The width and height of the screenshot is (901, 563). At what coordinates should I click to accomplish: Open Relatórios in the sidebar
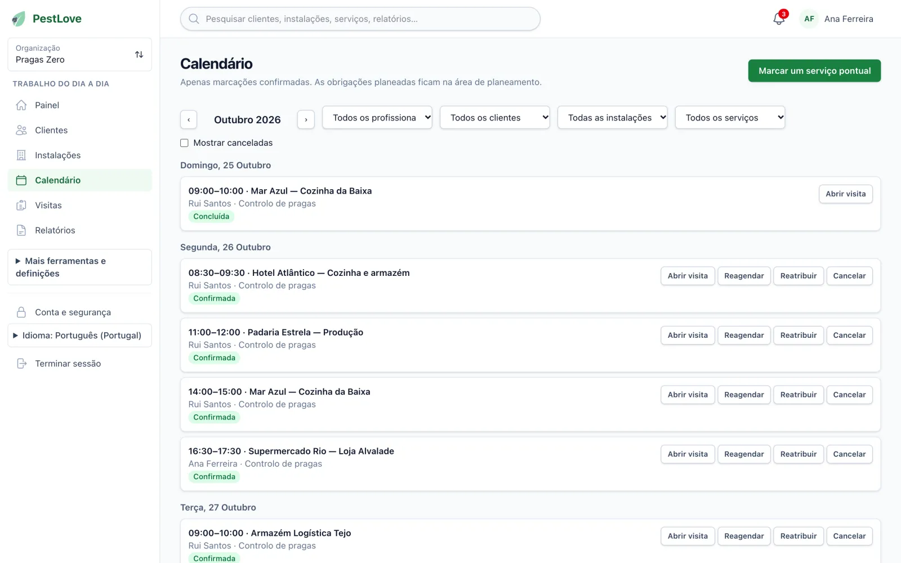[80, 230]
